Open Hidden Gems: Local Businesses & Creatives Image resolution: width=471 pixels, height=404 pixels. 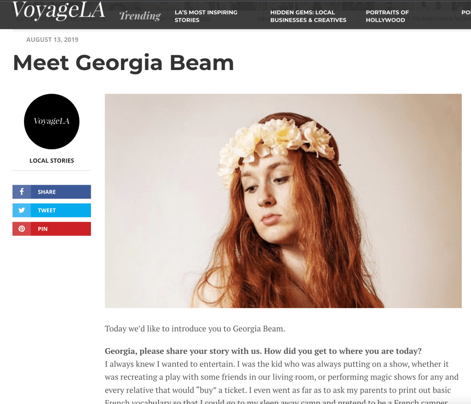click(308, 16)
